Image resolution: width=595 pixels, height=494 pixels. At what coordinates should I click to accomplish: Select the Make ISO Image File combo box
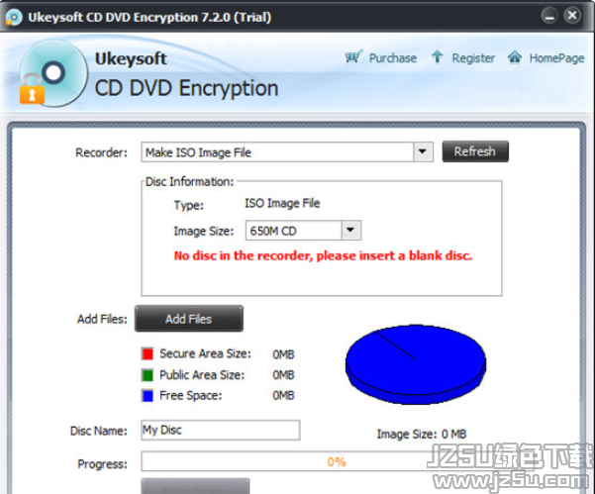287,152
